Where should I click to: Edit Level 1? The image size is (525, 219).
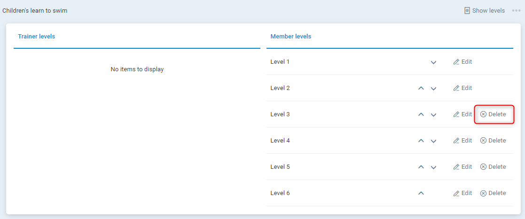(462, 62)
